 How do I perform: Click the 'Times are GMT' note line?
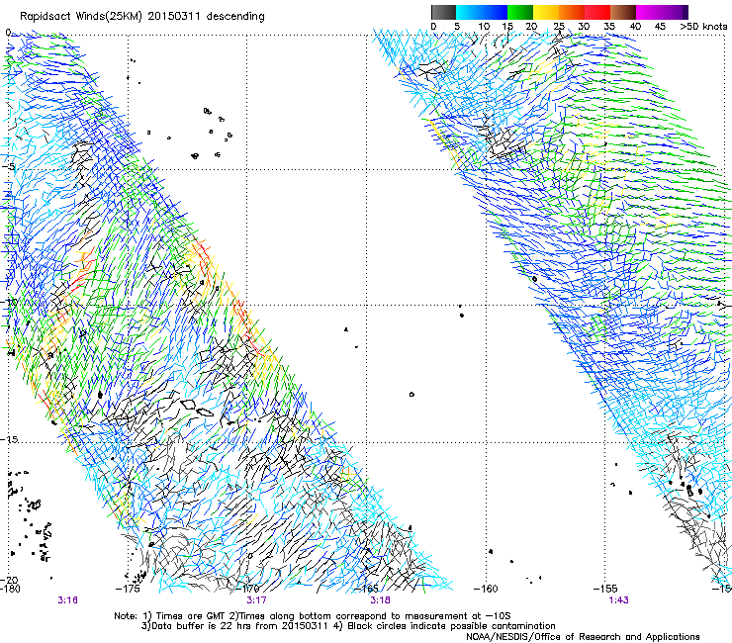[313, 616]
